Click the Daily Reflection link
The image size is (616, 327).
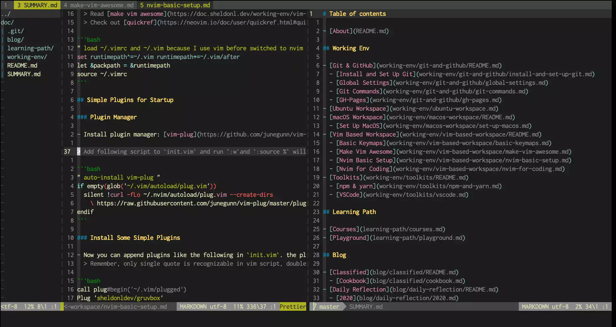pos(359,289)
